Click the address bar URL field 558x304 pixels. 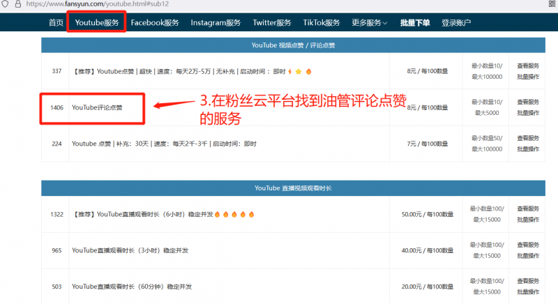(x=209, y=3)
